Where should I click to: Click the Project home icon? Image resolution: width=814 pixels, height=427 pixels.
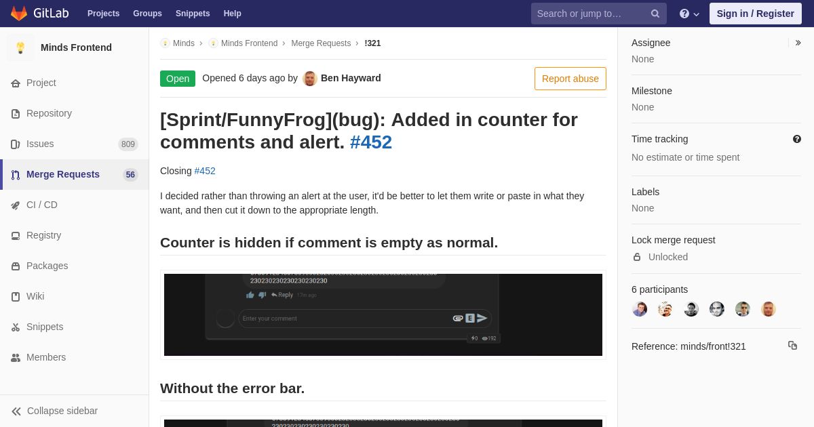[x=16, y=83]
